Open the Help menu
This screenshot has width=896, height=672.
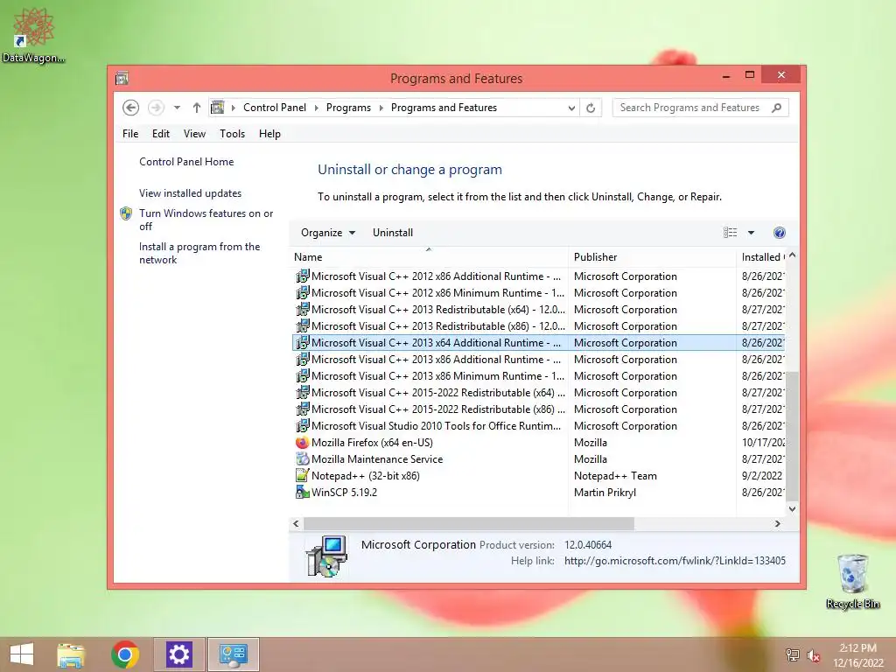coord(269,134)
